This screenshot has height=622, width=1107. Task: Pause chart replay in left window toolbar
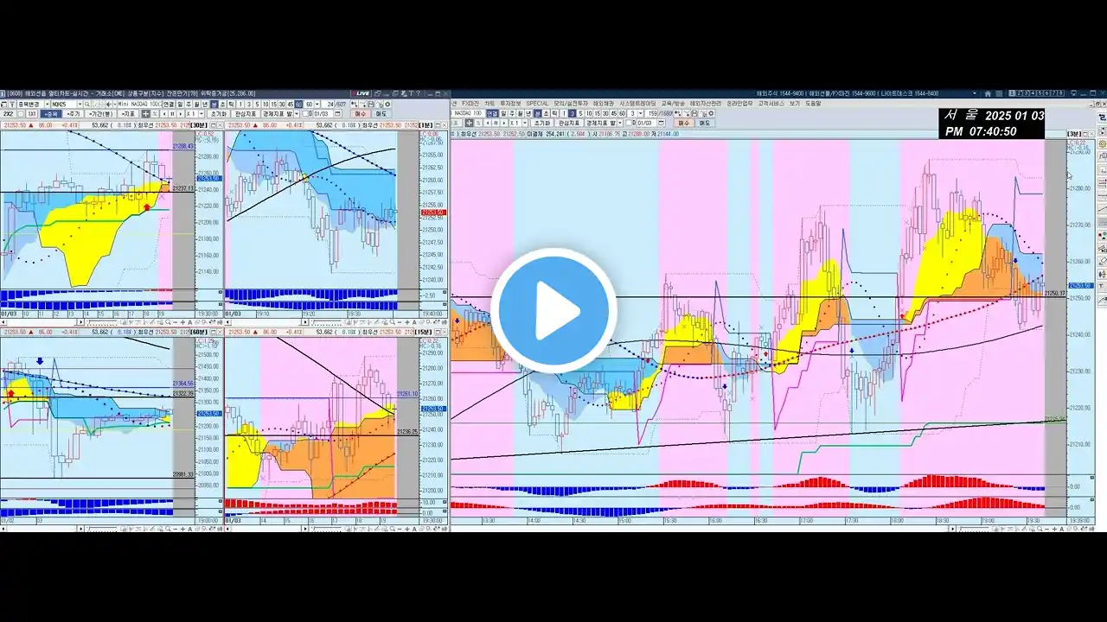pos(172,114)
